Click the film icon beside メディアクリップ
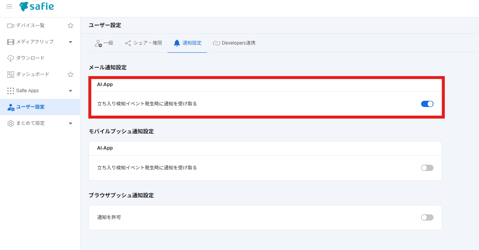479x250 pixels. pyautogui.click(x=10, y=42)
